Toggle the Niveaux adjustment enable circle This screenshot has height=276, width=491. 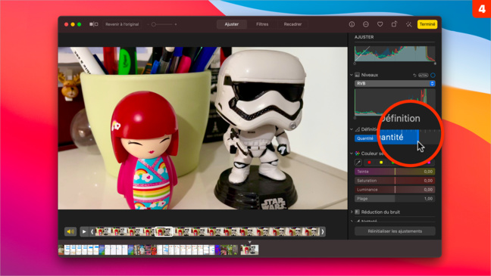point(433,76)
